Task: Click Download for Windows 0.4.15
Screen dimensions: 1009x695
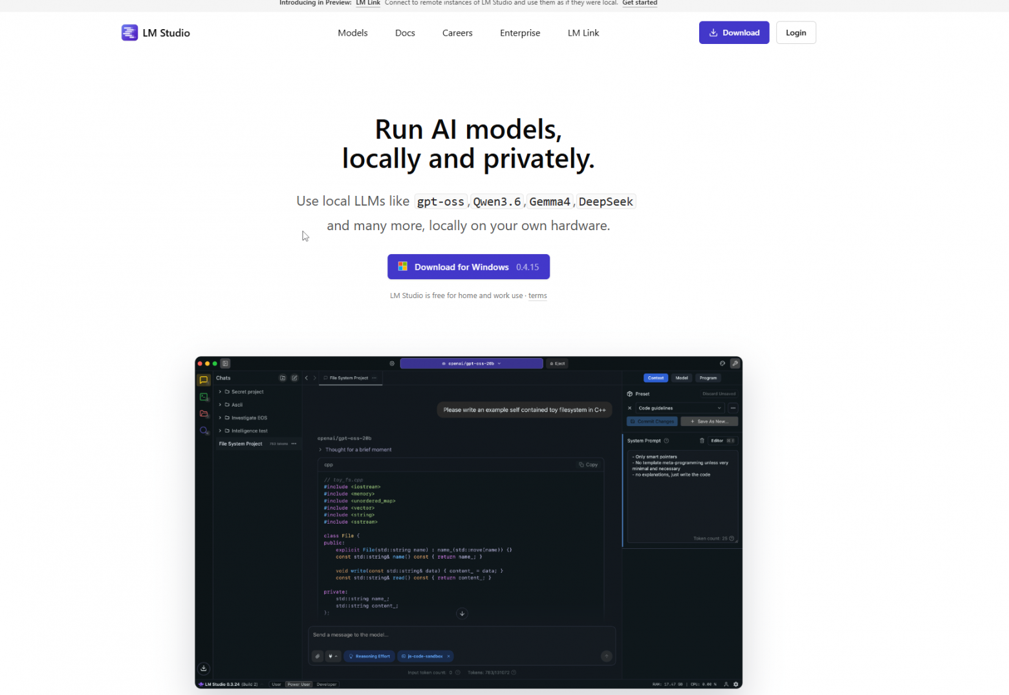Action: [x=468, y=267]
